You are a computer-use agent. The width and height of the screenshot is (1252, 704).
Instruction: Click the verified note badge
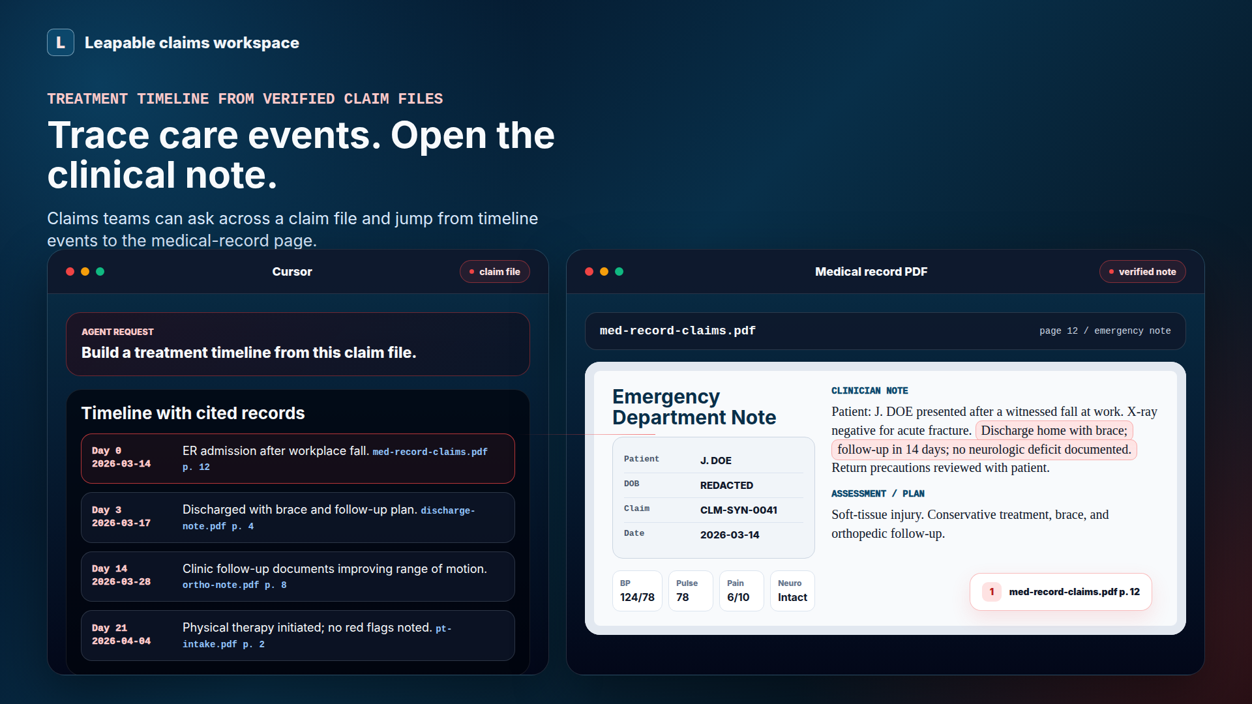click(x=1142, y=272)
